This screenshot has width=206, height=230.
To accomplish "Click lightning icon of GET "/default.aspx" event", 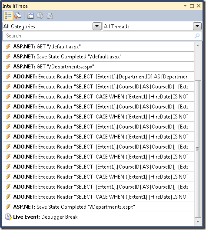I will (8, 47).
